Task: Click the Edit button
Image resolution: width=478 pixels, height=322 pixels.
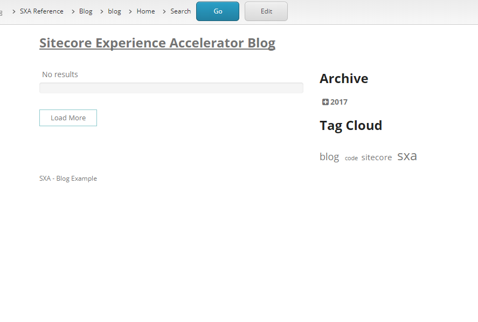Action: 266,11
